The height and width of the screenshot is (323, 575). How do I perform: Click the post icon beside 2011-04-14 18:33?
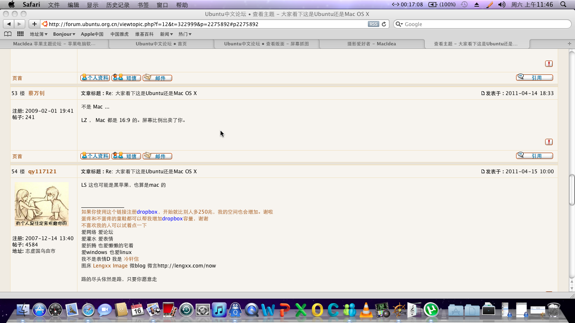[483, 93]
